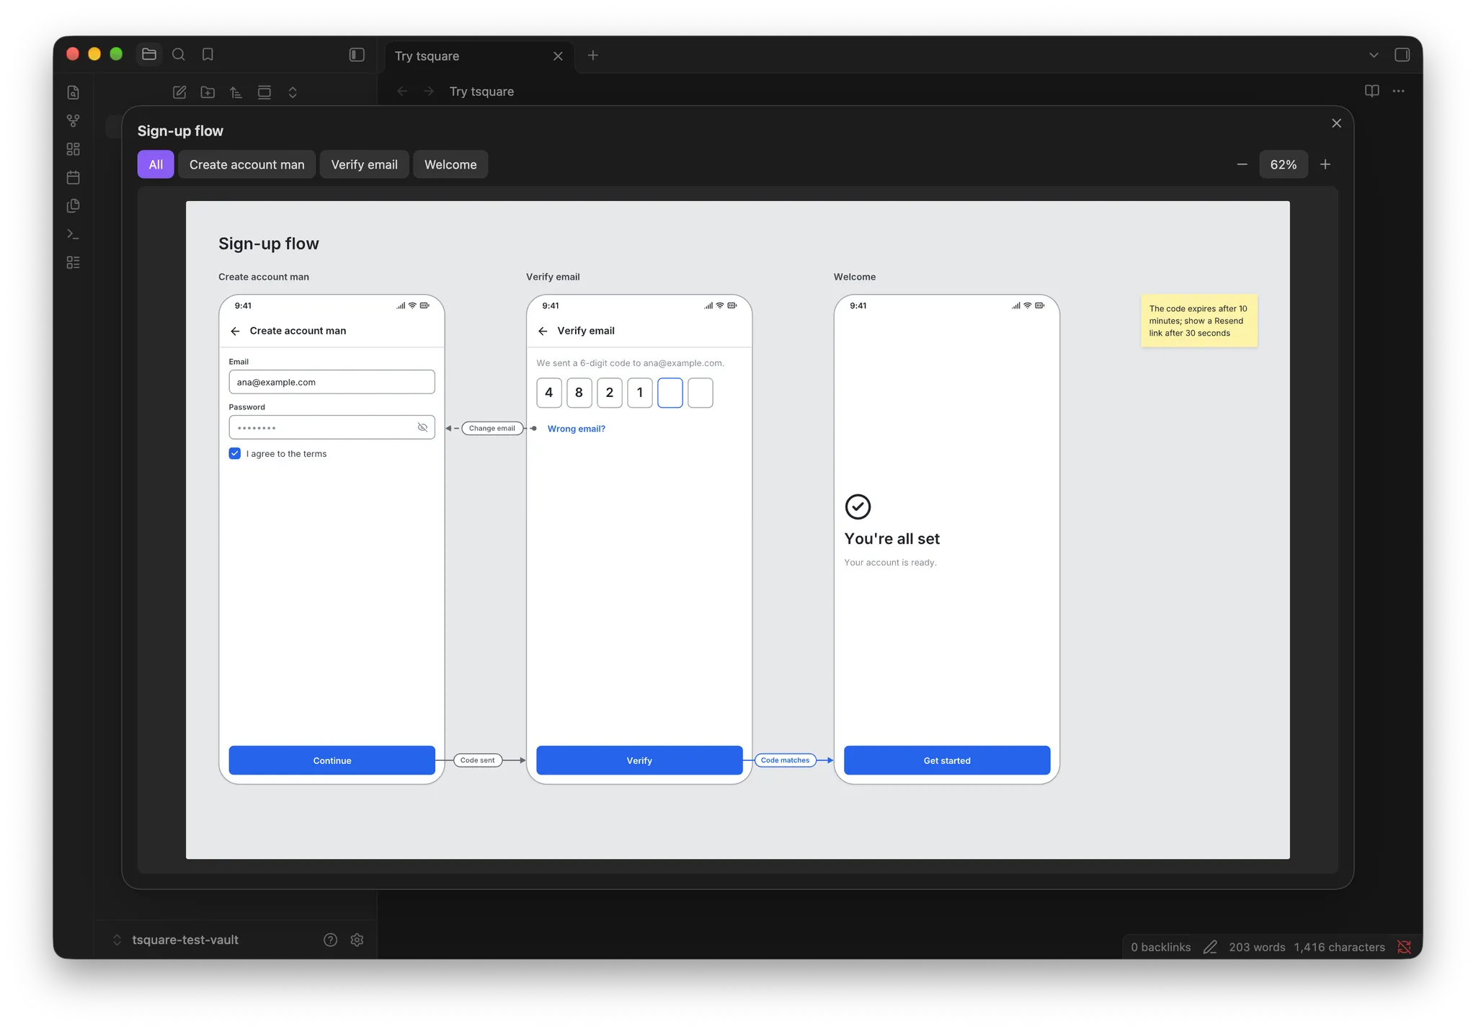
Task: Change sort order icon
Action: [x=236, y=92]
